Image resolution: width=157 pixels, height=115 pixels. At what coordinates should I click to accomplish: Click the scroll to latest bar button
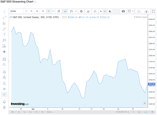(x=145, y=103)
